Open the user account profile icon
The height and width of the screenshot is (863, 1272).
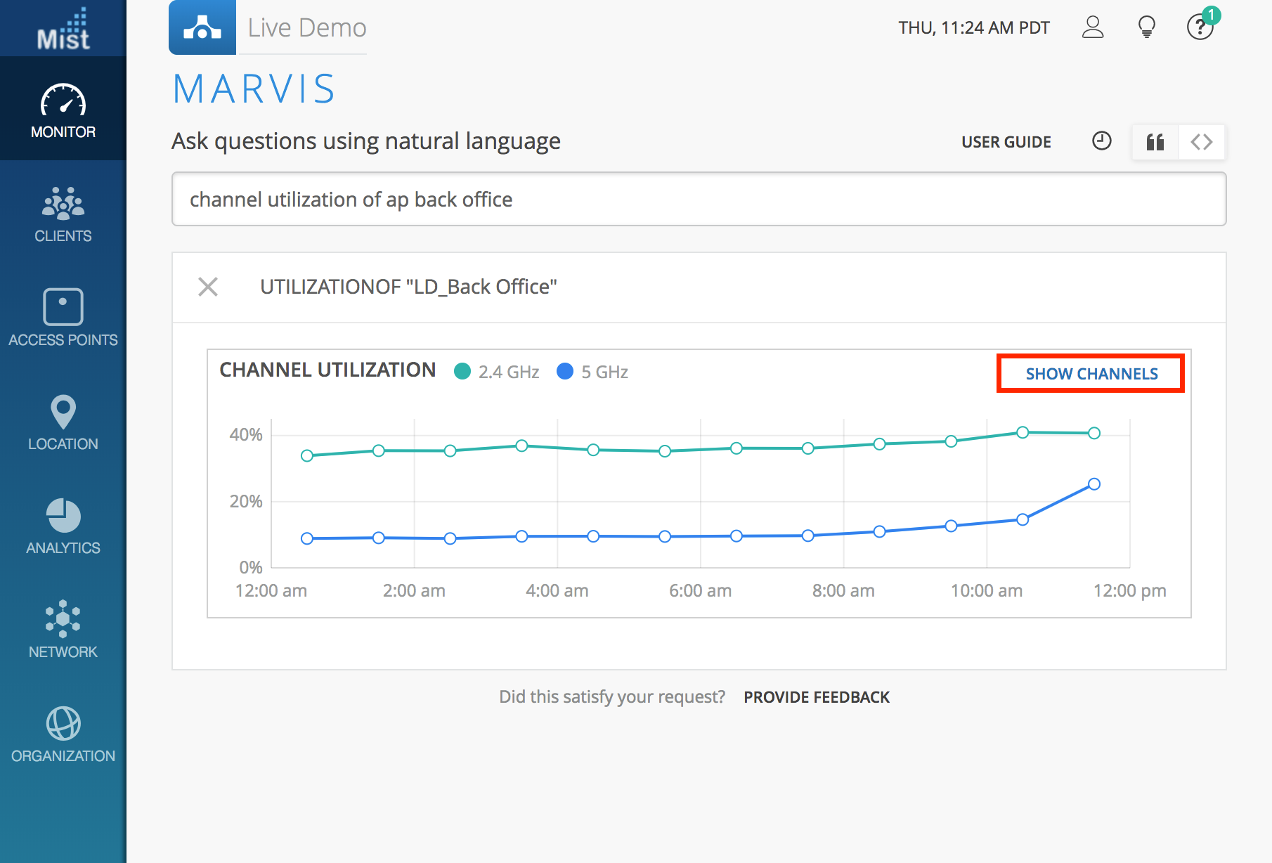point(1093,27)
